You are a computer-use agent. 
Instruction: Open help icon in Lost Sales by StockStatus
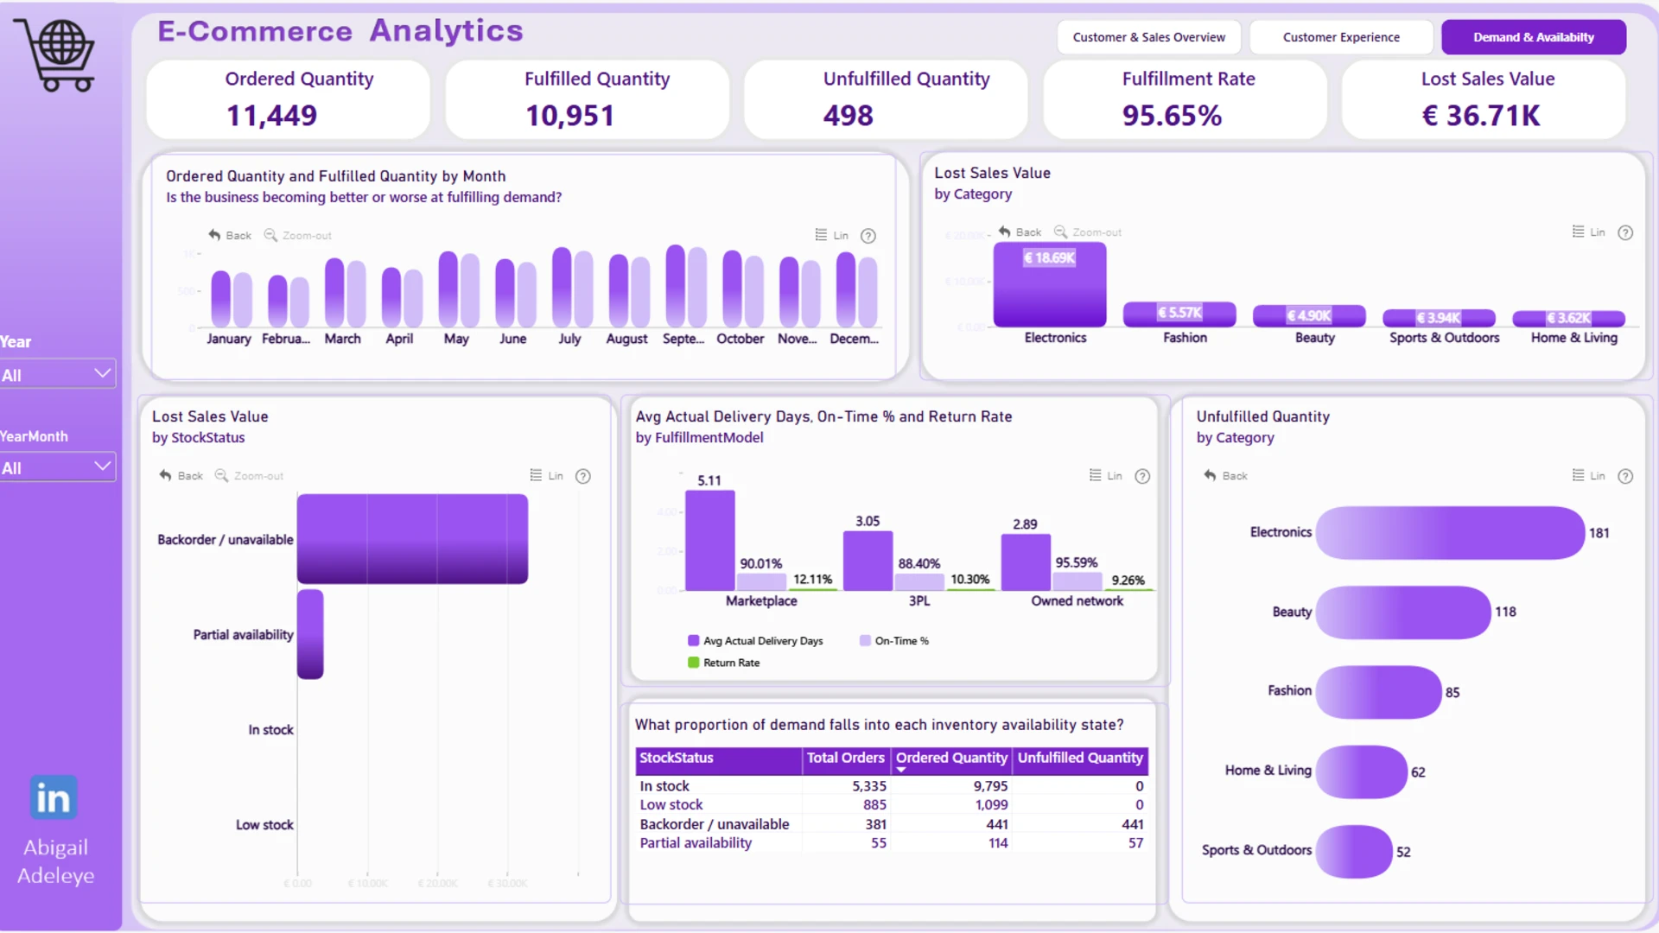pyautogui.click(x=583, y=476)
